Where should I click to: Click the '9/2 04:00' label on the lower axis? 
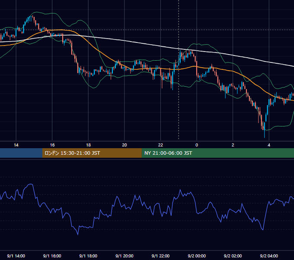tap(269, 256)
